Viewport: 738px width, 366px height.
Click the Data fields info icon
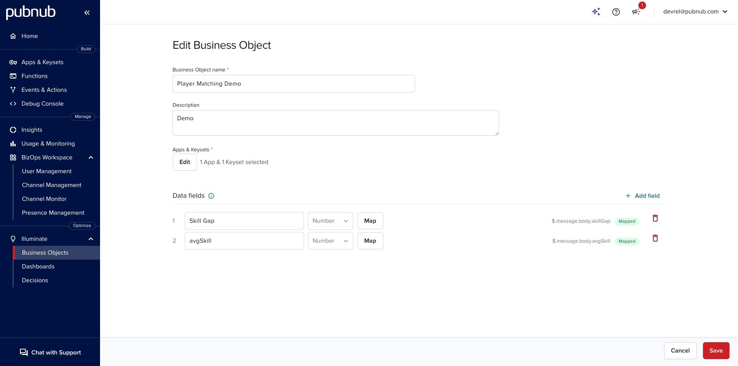[x=211, y=196]
